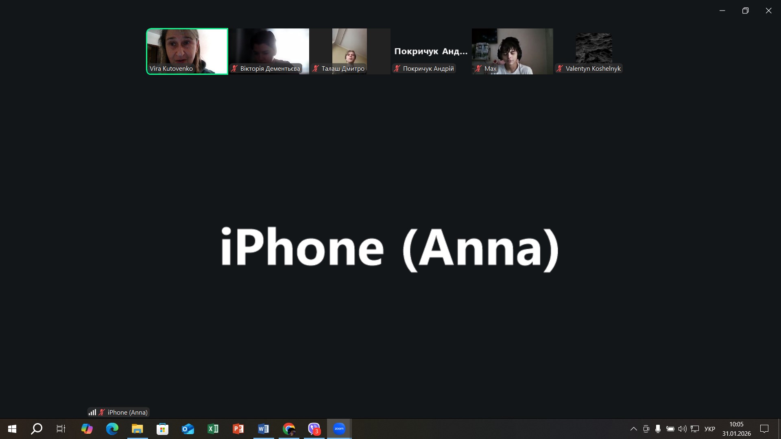781x439 pixels.
Task: Click Valentyn Koshelnyk participant tile
Action: [593, 51]
